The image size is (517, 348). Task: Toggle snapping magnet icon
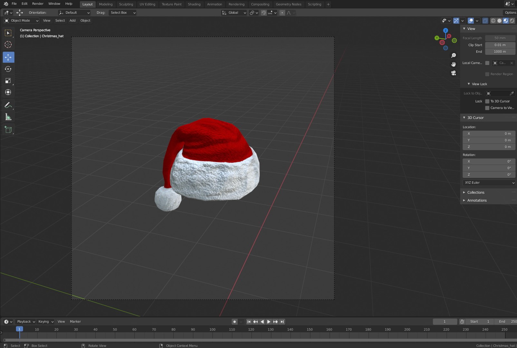click(x=263, y=13)
